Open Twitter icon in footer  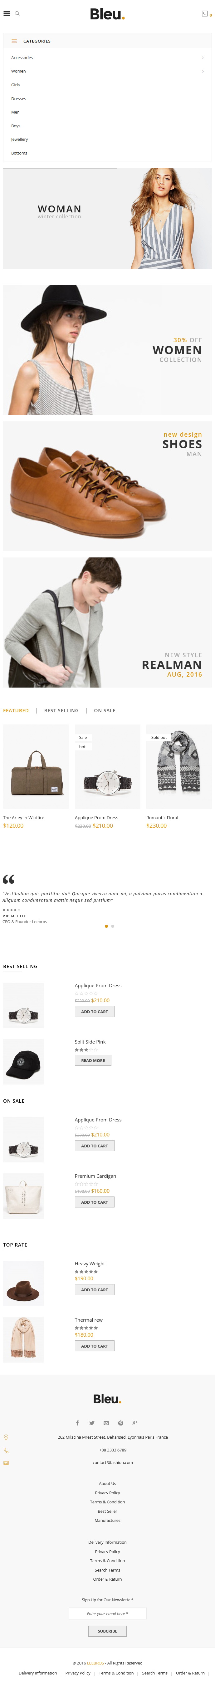91,1422
